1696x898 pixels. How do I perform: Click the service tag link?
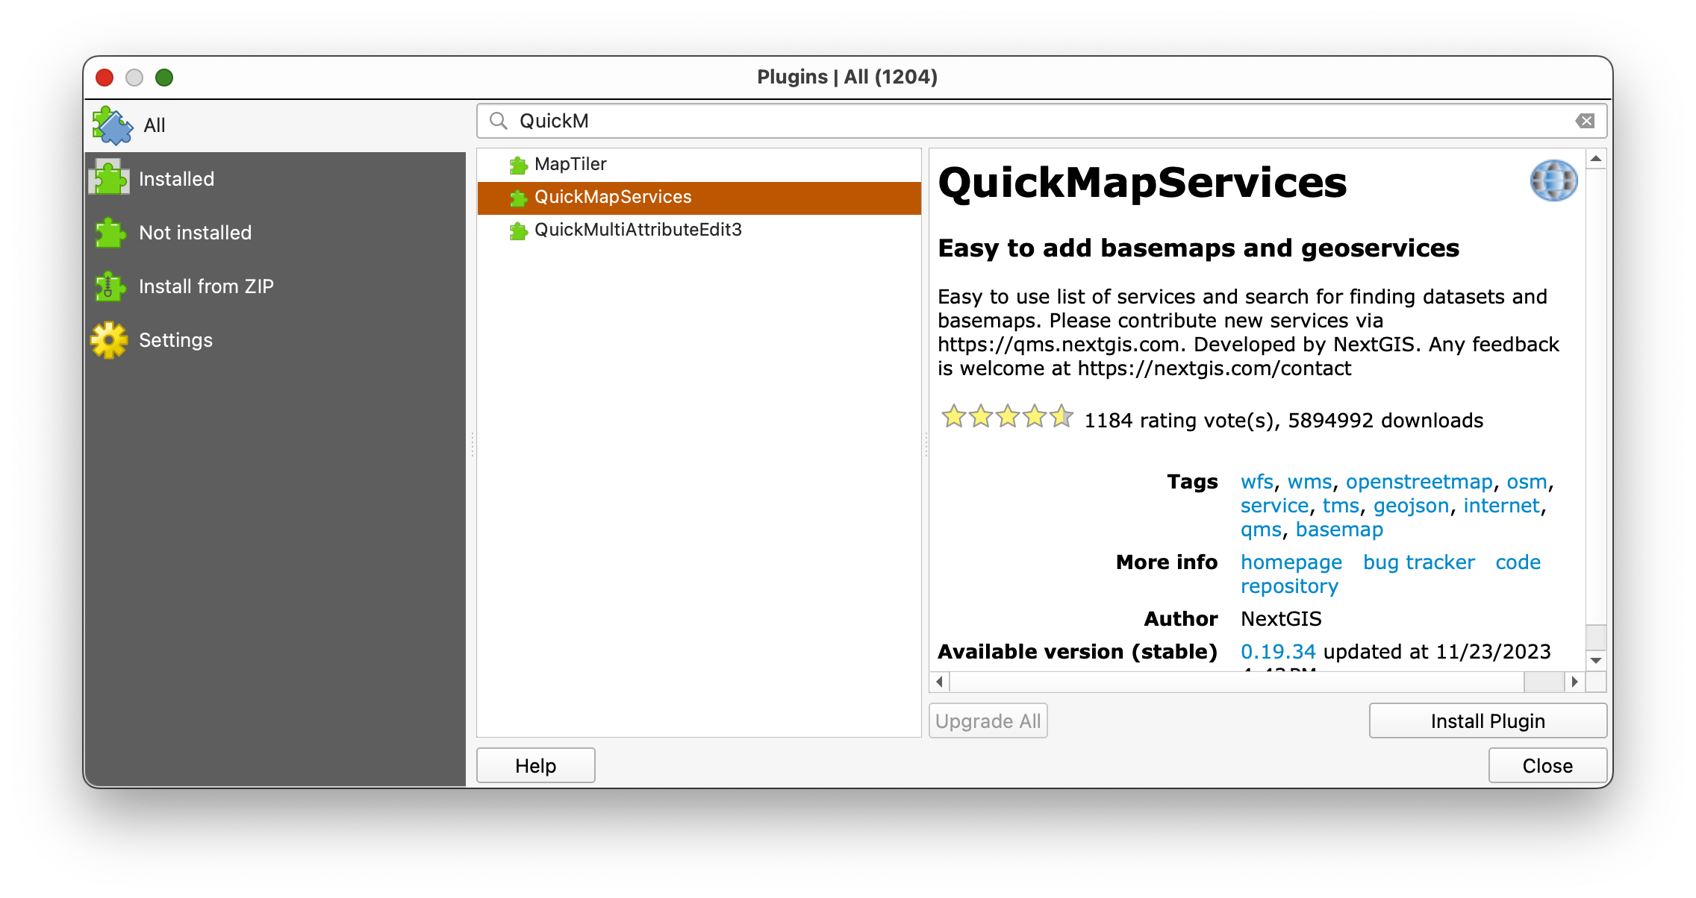pyautogui.click(x=1274, y=506)
